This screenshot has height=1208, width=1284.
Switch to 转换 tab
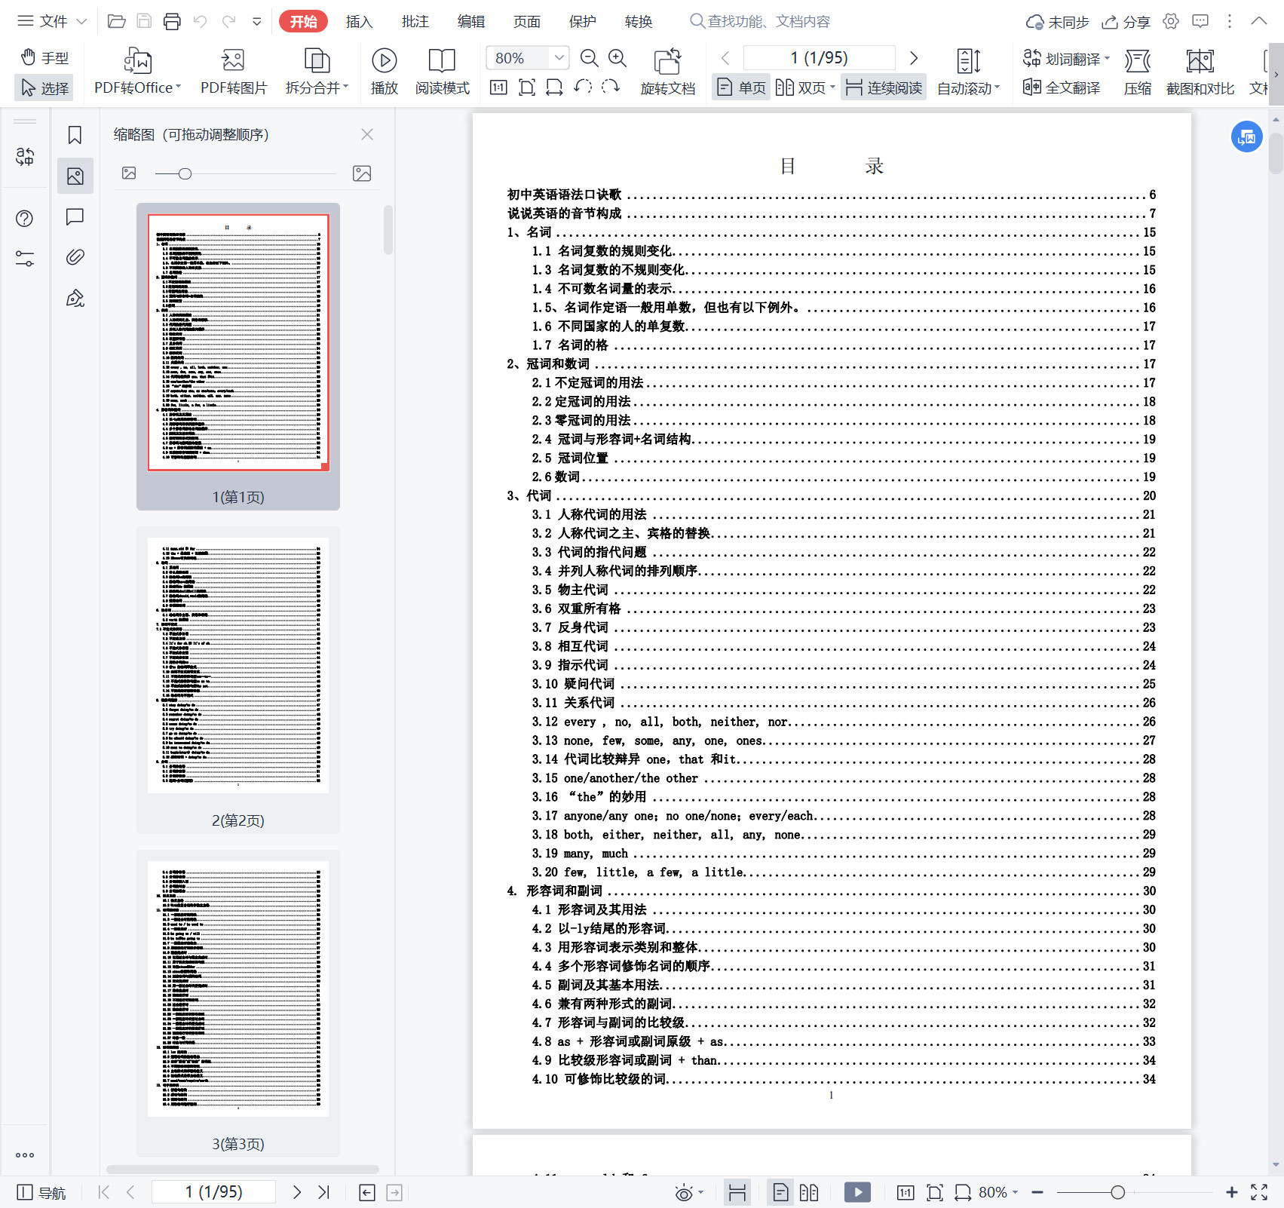coord(638,21)
